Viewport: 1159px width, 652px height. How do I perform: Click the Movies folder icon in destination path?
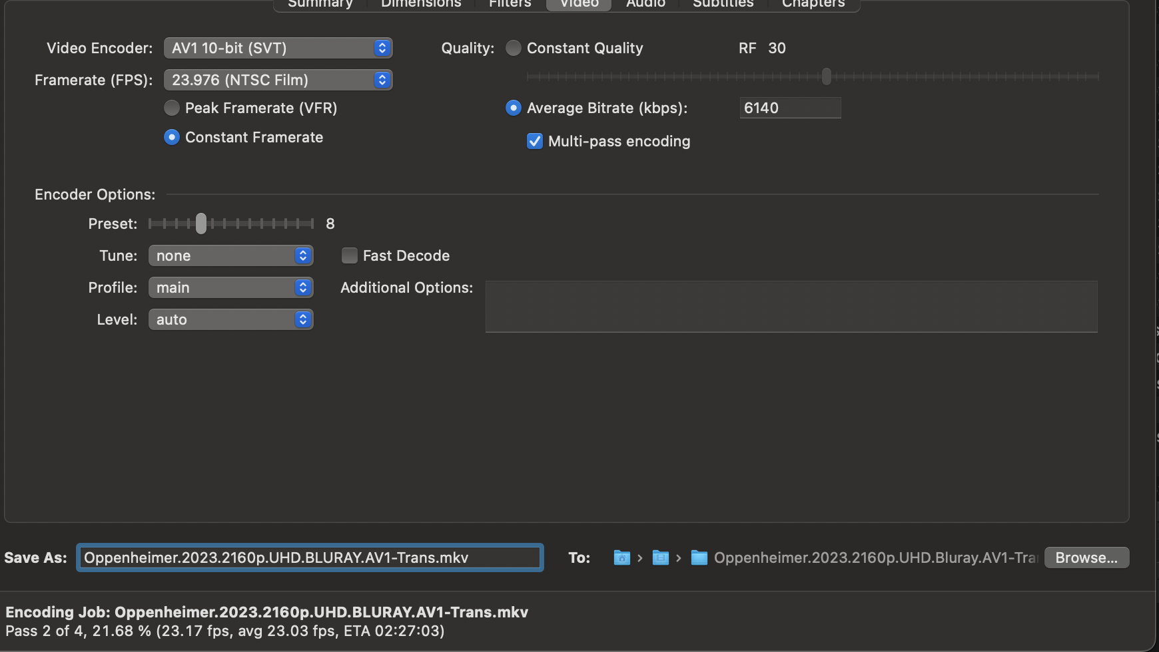pos(660,558)
